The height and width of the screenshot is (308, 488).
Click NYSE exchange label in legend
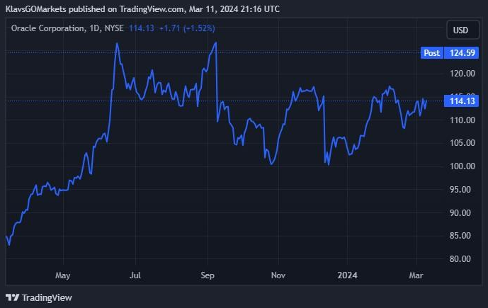115,28
